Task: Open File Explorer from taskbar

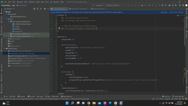Action: coord(94,103)
